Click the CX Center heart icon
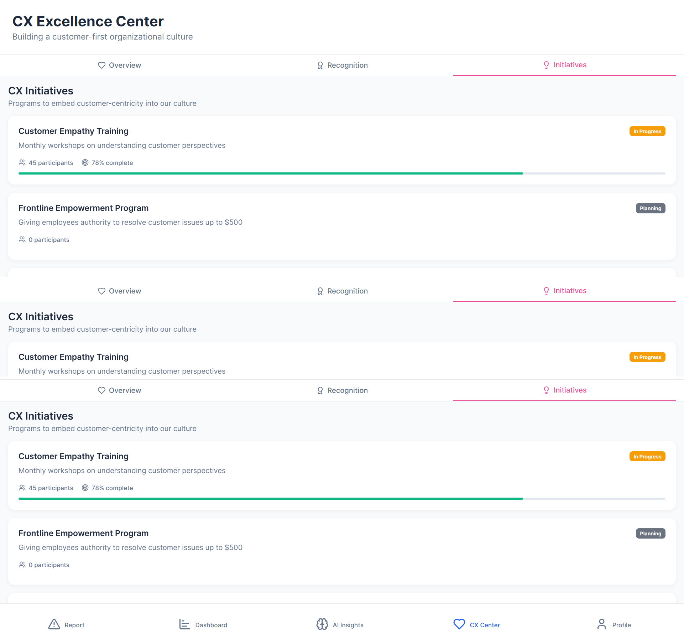This screenshot has height=644, width=684. [x=459, y=624]
